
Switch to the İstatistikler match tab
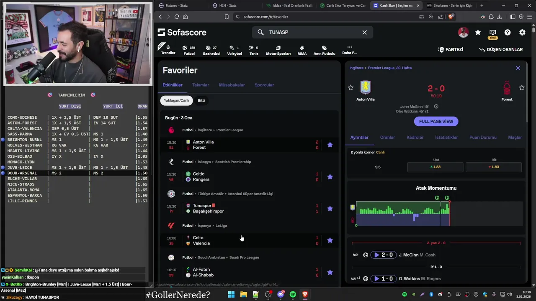coord(446,137)
